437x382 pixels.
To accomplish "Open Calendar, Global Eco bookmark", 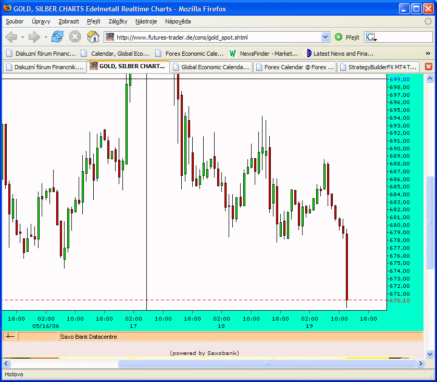I will click(115, 54).
